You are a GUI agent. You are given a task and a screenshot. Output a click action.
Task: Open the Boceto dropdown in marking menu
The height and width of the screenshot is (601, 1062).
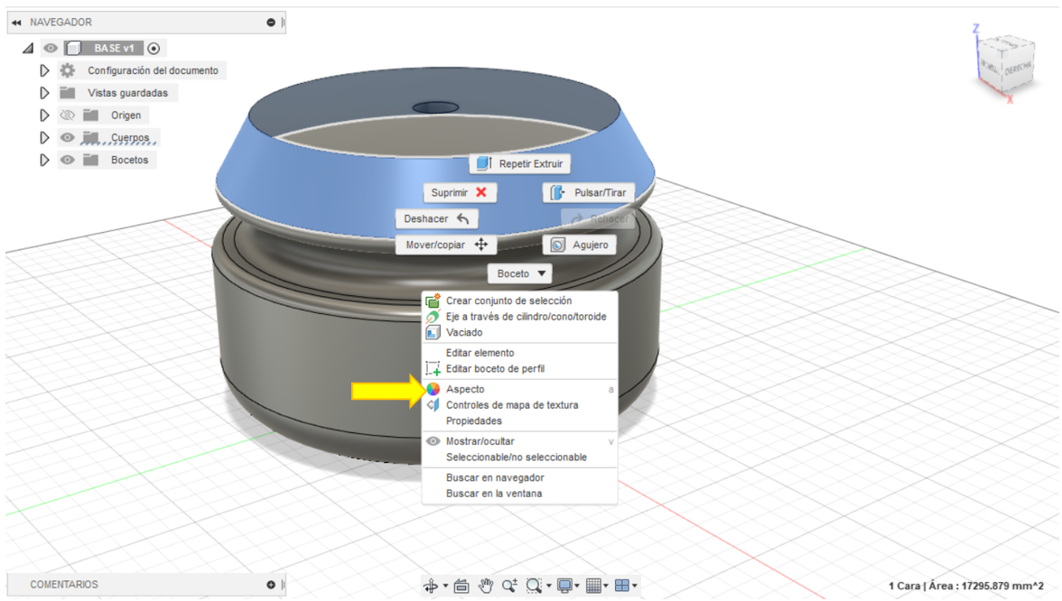click(x=520, y=273)
